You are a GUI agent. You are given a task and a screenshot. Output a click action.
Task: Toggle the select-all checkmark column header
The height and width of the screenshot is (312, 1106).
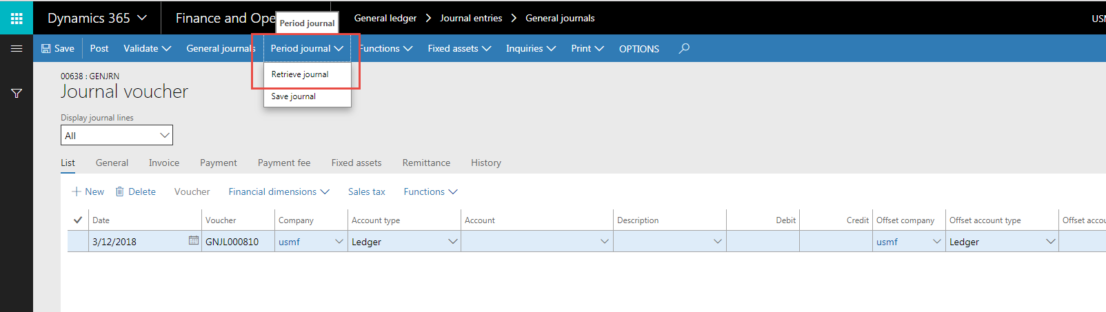pyautogui.click(x=78, y=220)
